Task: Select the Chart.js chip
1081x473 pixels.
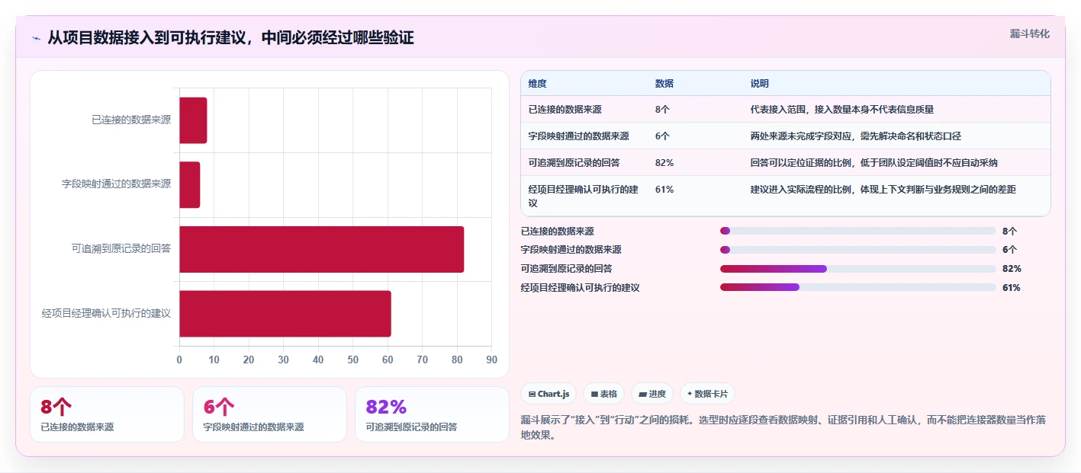Action: 549,394
